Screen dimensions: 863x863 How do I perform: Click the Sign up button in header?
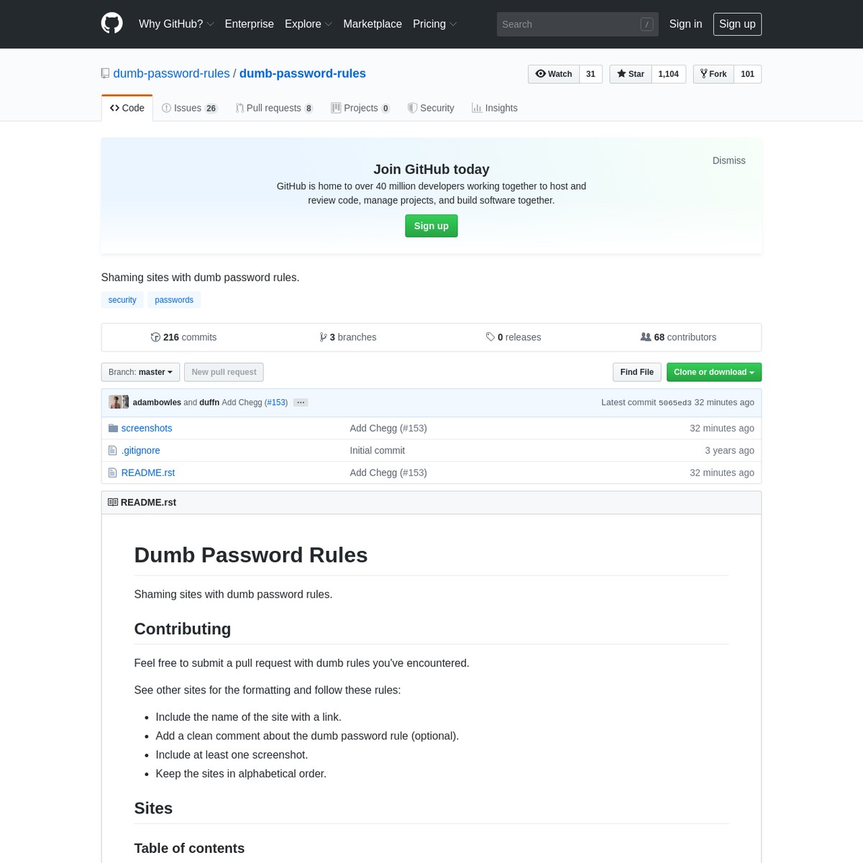point(737,24)
